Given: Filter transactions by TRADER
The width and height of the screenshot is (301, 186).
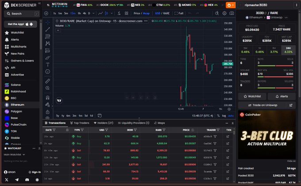Looking at the screenshot, I should point(218,130).
